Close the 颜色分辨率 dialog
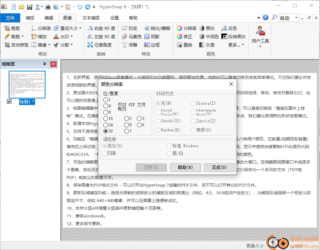 click(231, 84)
